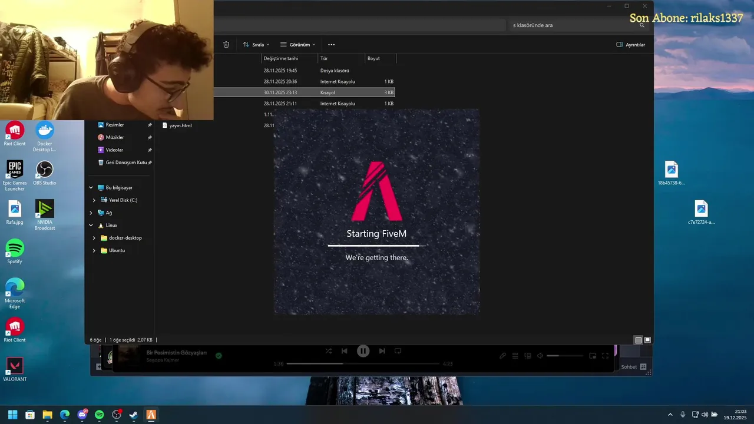Screen dimensions: 754x424
Task: Collapse the Linux tree node
Action: [91, 225]
